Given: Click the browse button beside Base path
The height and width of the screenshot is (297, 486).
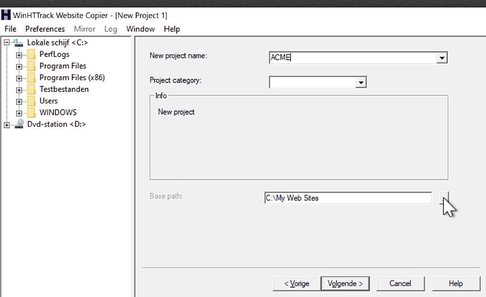Looking at the screenshot, I should pyautogui.click(x=444, y=198).
